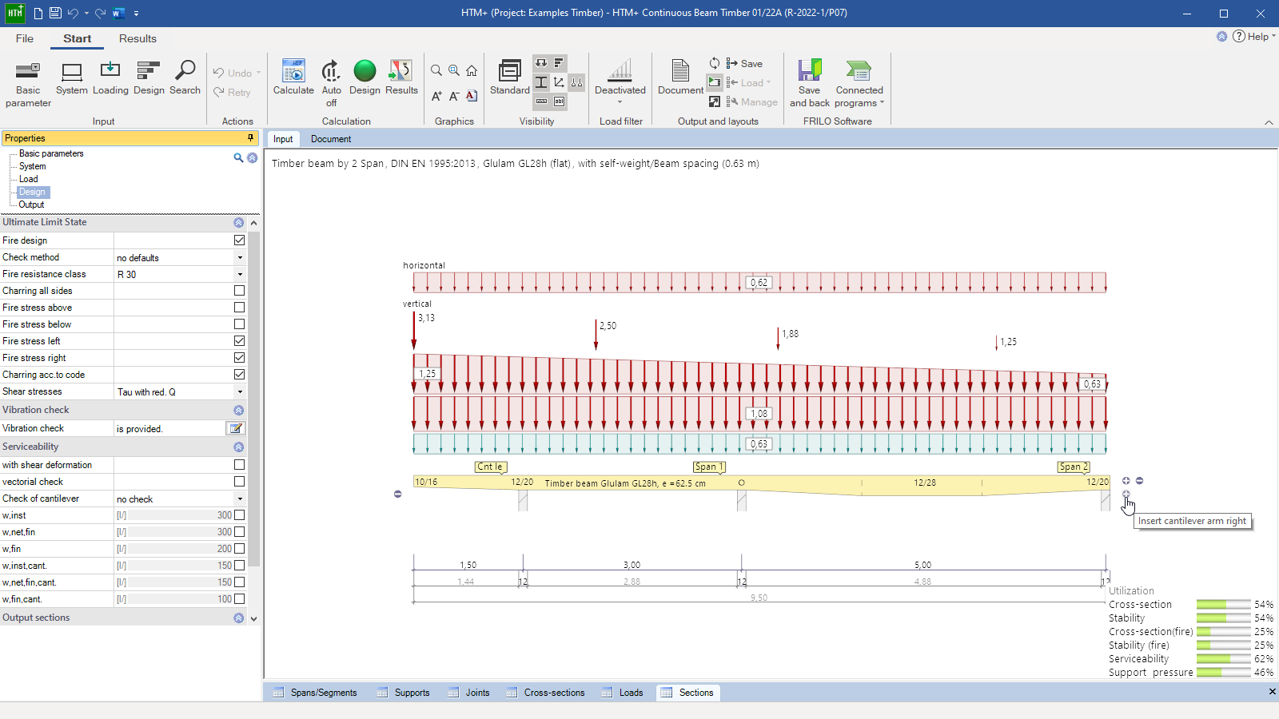
Task: Increase graphics font size with A+
Action: (x=436, y=96)
